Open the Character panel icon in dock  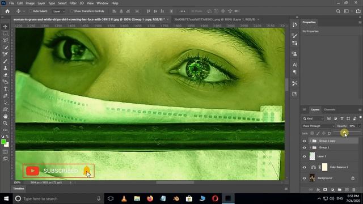click(294, 65)
